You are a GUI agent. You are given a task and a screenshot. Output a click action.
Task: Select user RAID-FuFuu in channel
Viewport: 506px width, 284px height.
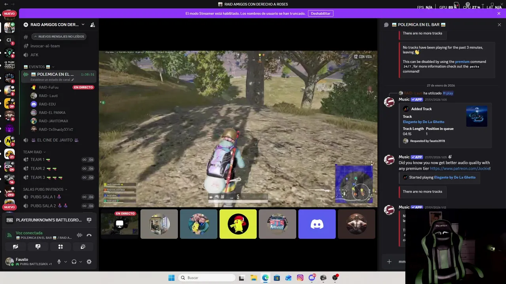[49, 87]
